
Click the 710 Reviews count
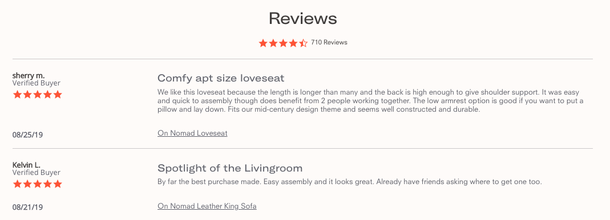pos(329,42)
